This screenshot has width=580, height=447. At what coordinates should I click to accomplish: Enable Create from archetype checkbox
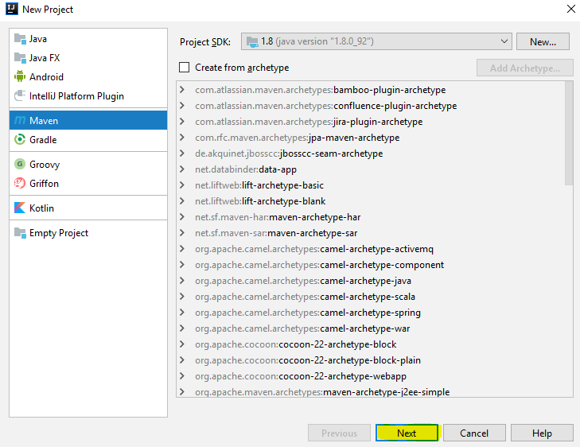(x=185, y=68)
